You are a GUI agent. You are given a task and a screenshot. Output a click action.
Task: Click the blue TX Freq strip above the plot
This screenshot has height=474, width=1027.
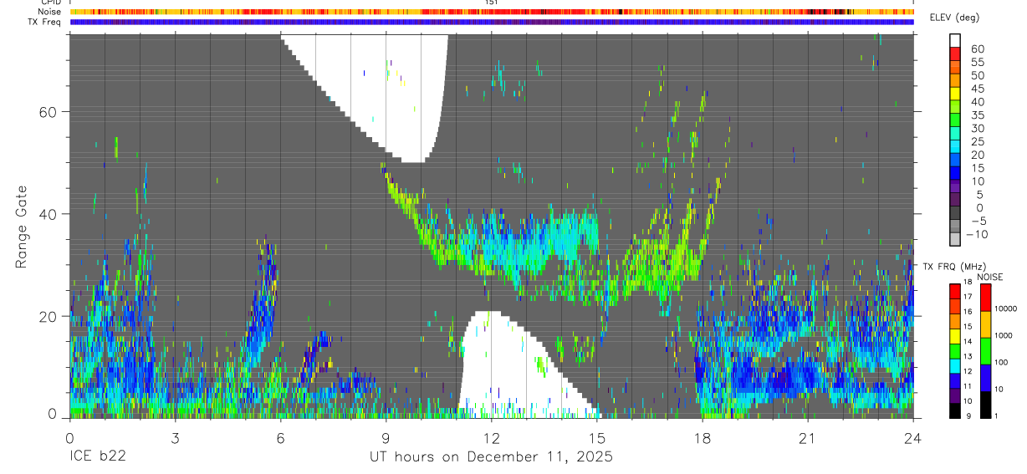[x=492, y=22]
